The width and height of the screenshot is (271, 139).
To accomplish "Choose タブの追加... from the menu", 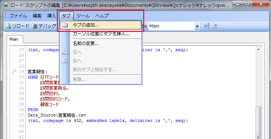I will tap(101, 25).
